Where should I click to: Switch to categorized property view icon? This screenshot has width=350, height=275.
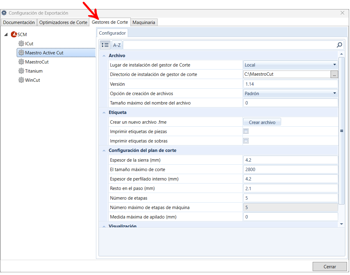(105, 45)
